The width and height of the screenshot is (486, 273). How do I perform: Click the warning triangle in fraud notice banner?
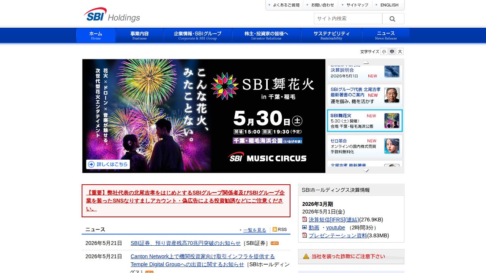(x=306, y=257)
